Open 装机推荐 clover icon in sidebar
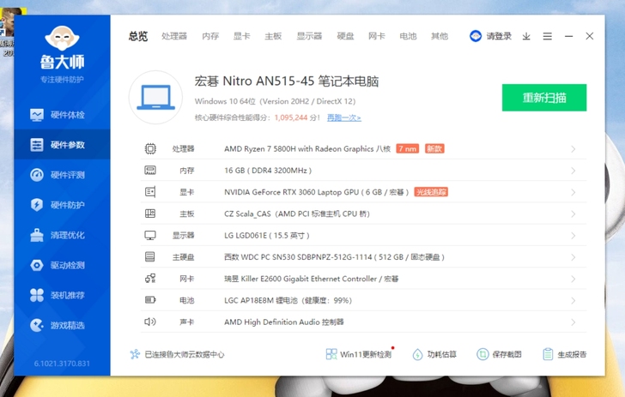The width and height of the screenshot is (625, 397). pos(37,295)
